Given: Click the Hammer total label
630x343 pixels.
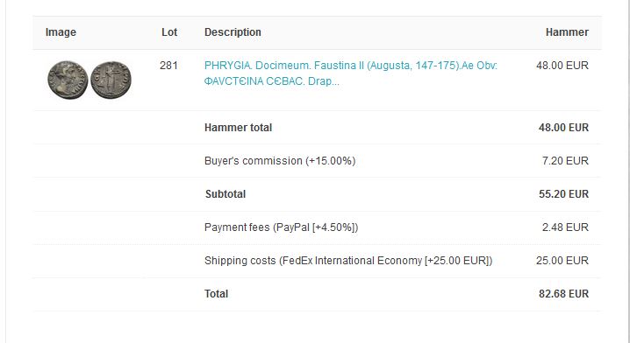Looking at the screenshot, I should (x=239, y=128).
